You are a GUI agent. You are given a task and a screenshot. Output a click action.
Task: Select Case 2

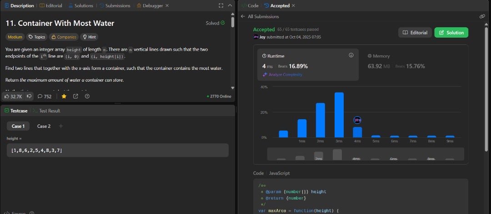coord(44,126)
